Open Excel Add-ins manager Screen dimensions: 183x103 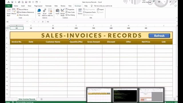click(45, 12)
